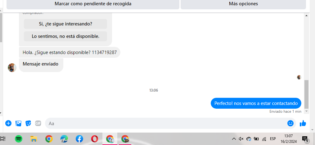Toggle muted volume icon in system tray
The height and width of the screenshot is (145, 315).
click(x=241, y=139)
